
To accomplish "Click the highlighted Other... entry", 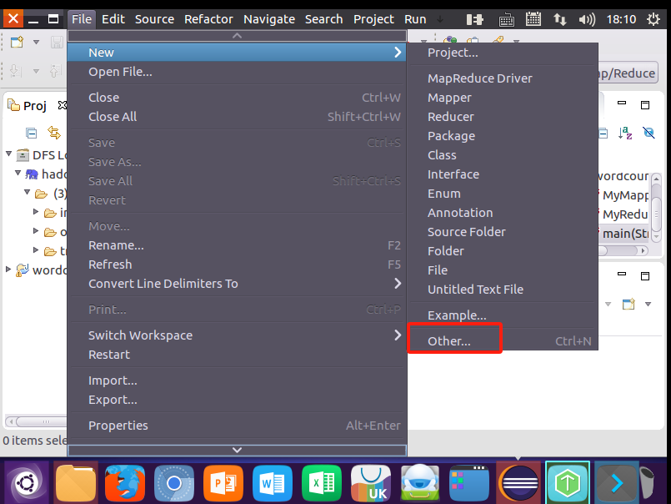I will pos(454,338).
